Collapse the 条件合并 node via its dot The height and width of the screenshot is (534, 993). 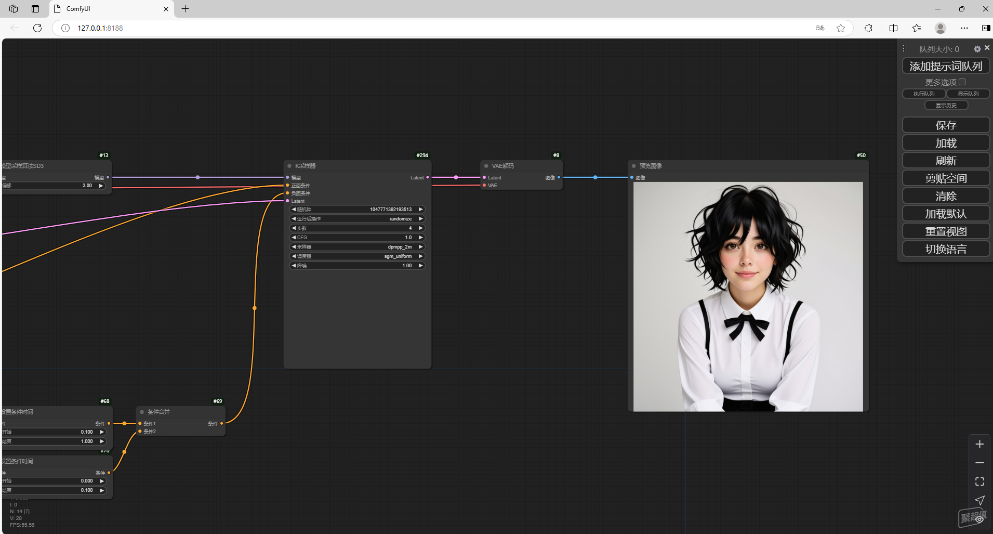click(x=142, y=412)
